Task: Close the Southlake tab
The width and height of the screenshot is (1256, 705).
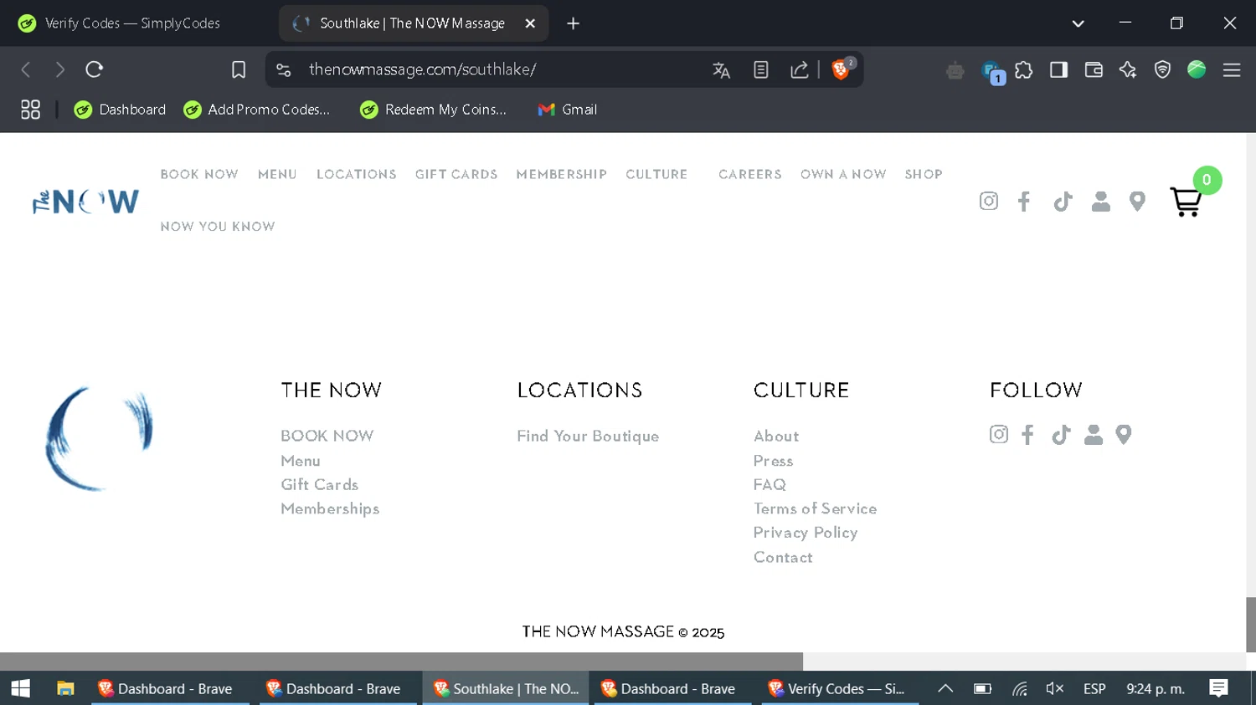Action: (530, 23)
